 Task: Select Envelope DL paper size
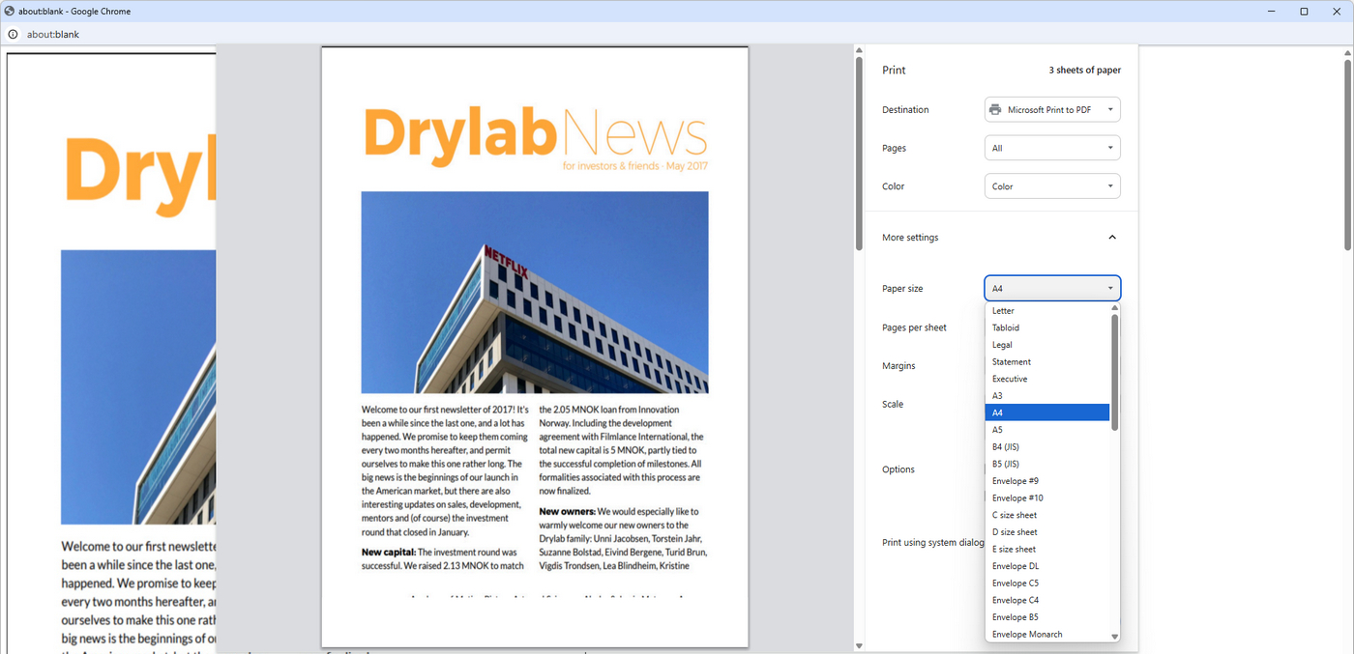(x=1047, y=566)
